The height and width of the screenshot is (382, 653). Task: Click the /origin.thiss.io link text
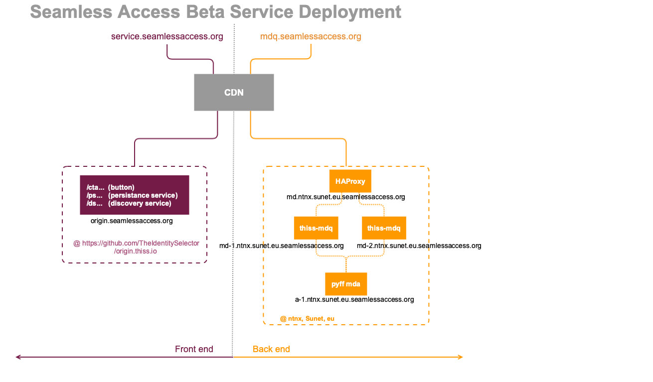point(136,252)
